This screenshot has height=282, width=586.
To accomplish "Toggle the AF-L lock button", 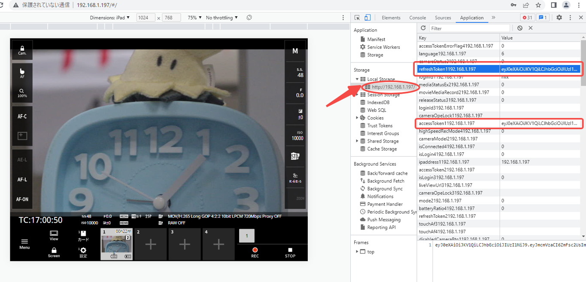I will pyautogui.click(x=22, y=180).
